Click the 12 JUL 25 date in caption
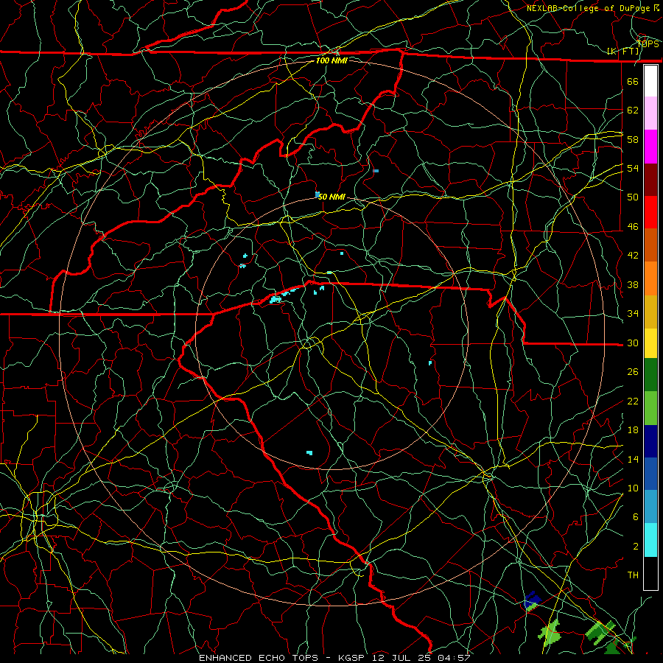Image resolution: width=663 pixels, height=663 pixels. point(401,658)
